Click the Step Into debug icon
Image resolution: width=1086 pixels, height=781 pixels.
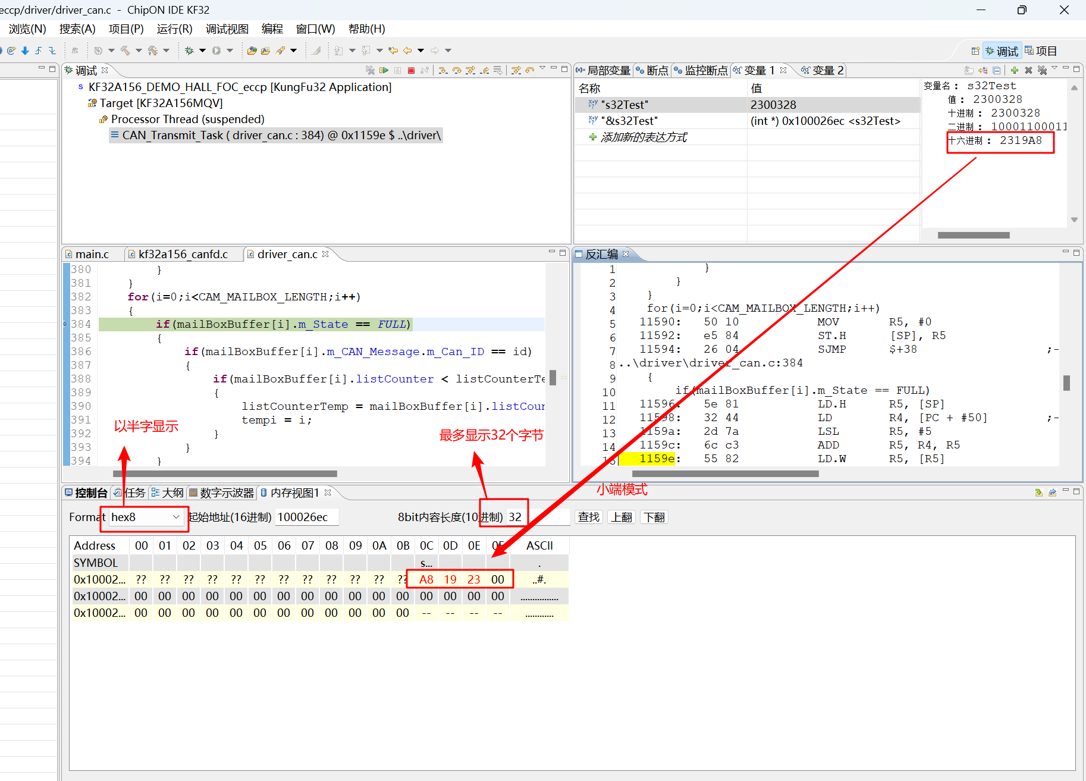click(442, 70)
